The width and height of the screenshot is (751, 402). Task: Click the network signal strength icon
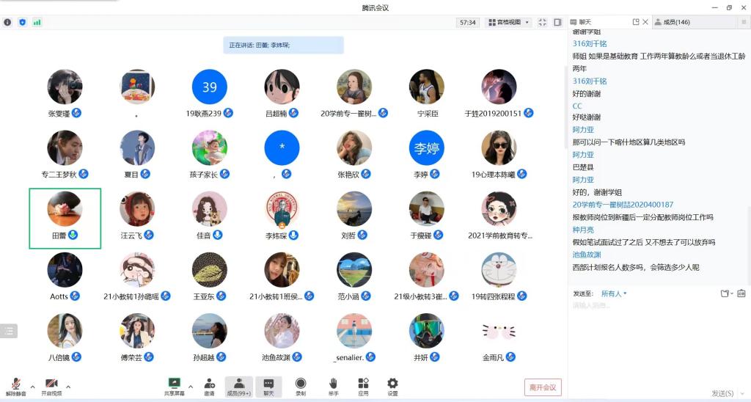tap(37, 22)
